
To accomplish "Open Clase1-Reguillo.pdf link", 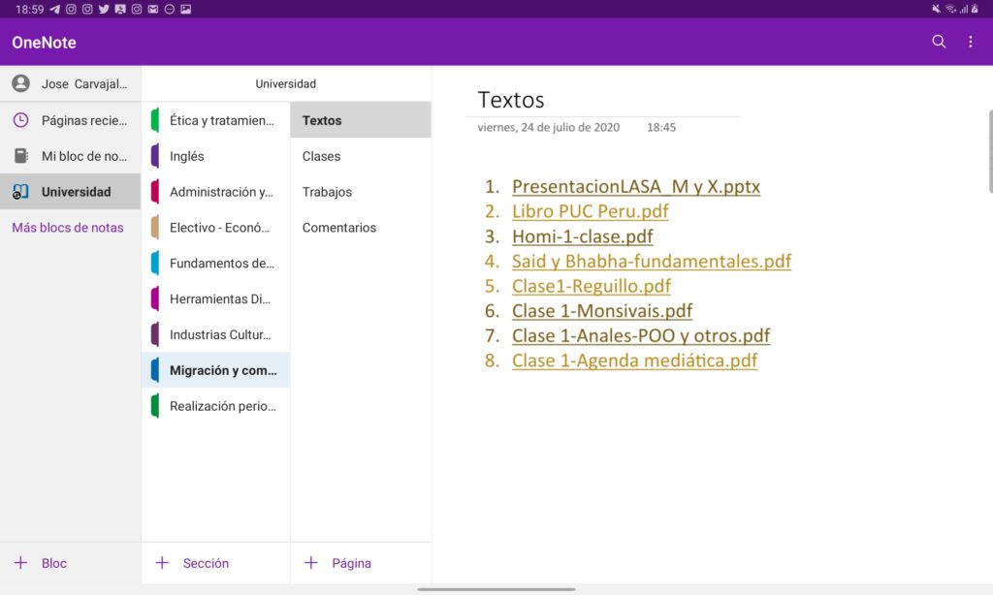I will click(x=591, y=286).
